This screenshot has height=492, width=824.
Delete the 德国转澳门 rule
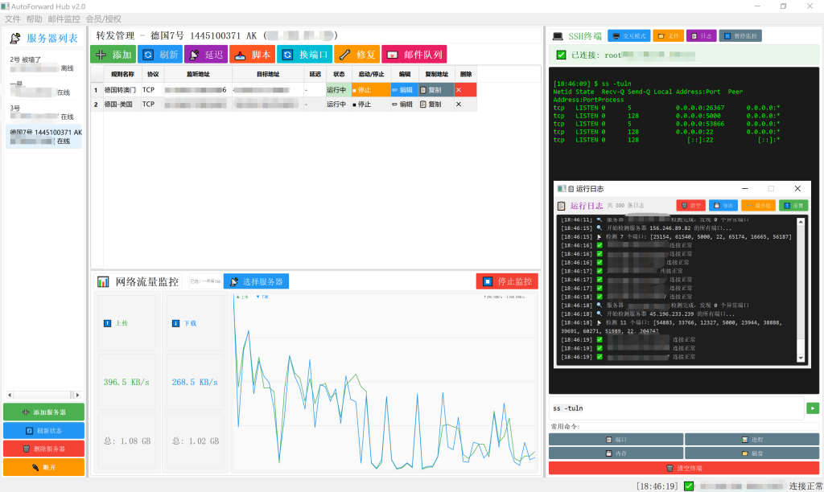pos(465,90)
